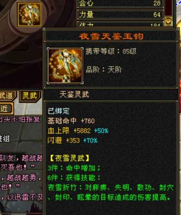181x215 pixels.
Task: Select the partially visible 近 tab
Action: pyautogui.click(x=6, y=108)
